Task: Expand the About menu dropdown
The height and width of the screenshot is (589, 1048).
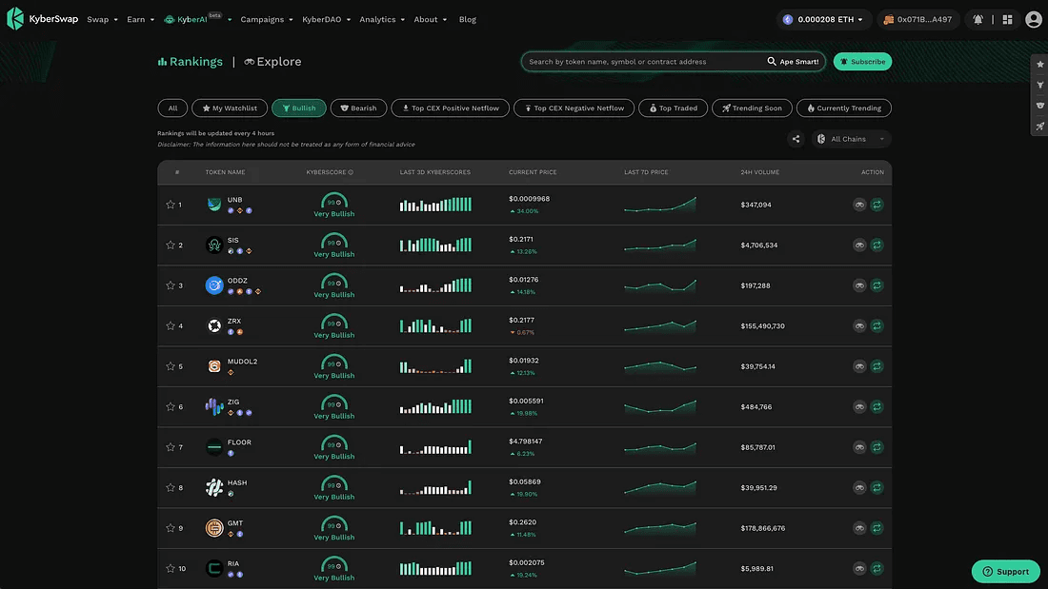Action: point(430,19)
